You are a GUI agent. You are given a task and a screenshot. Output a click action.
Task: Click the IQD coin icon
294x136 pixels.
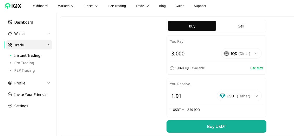(227, 54)
